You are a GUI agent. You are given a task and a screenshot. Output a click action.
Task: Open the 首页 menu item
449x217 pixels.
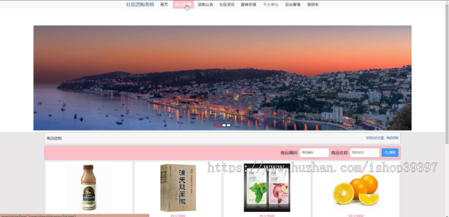(164, 4)
